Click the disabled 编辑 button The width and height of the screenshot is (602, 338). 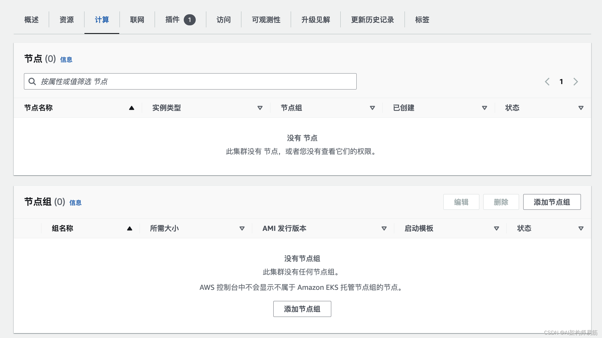pyautogui.click(x=461, y=202)
